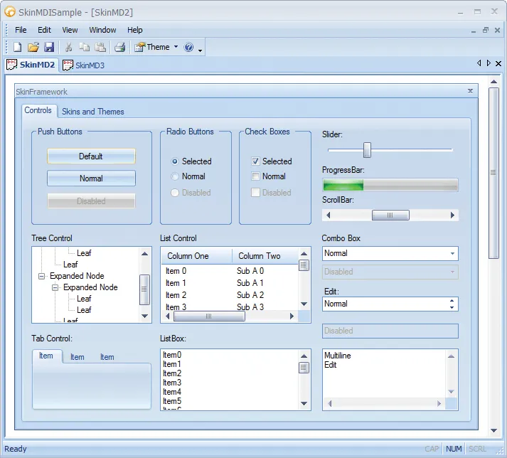Click into the Multiline Edit text box
Image resolution: width=507 pixels, height=458 pixels.
[x=384, y=373]
